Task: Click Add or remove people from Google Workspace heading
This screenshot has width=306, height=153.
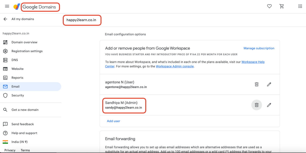Action: 147,48
